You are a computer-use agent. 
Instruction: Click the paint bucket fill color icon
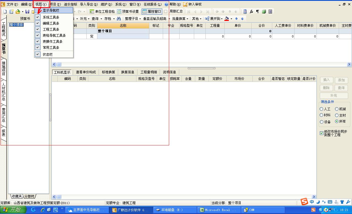[227, 19]
